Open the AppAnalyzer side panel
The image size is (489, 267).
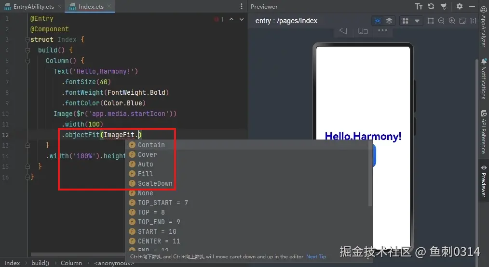pyautogui.click(x=484, y=26)
